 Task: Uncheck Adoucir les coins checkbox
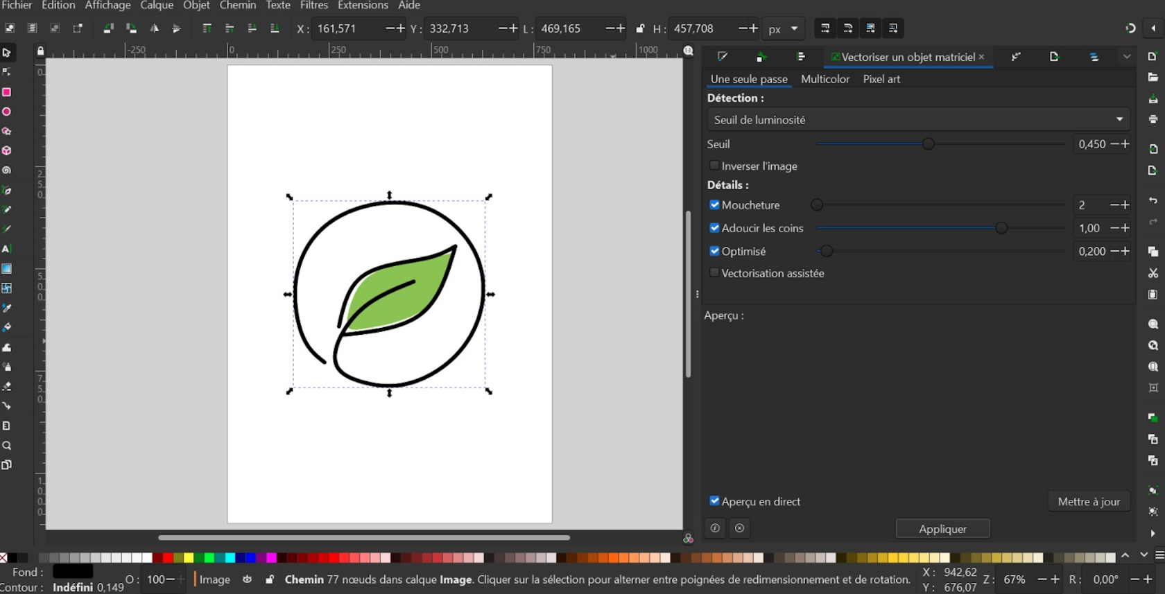714,227
